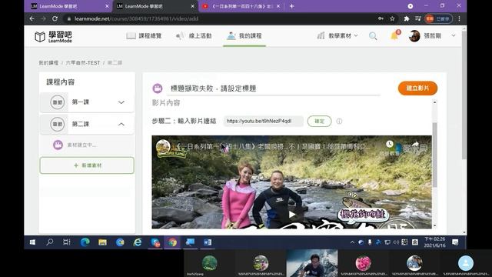Open the 線上活動 menu item

point(194,36)
